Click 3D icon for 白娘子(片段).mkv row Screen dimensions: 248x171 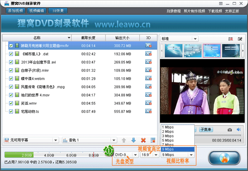[x=148, y=70]
